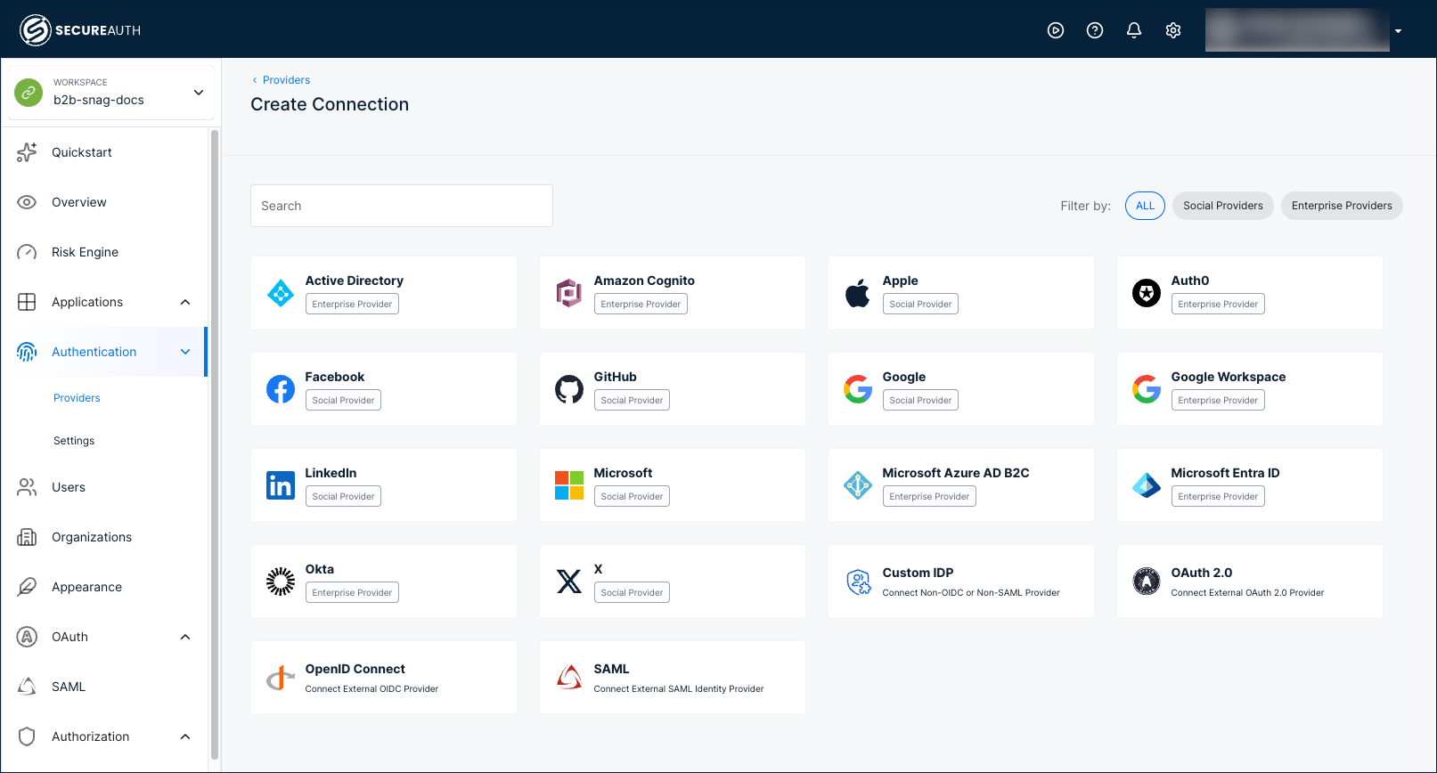Click the Active Directory diamond logo
Image resolution: width=1437 pixels, height=773 pixels.
pyautogui.click(x=281, y=293)
